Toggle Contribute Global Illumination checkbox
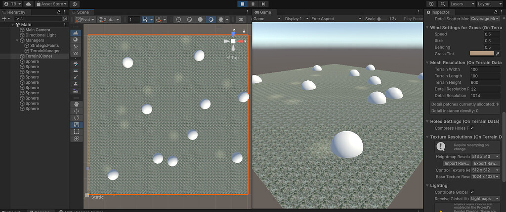The width and height of the screenshot is (506, 212). (x=472, y=192)
